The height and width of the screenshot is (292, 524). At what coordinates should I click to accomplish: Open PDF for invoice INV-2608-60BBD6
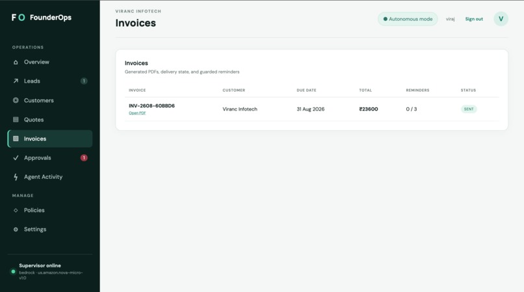point(137,113)
